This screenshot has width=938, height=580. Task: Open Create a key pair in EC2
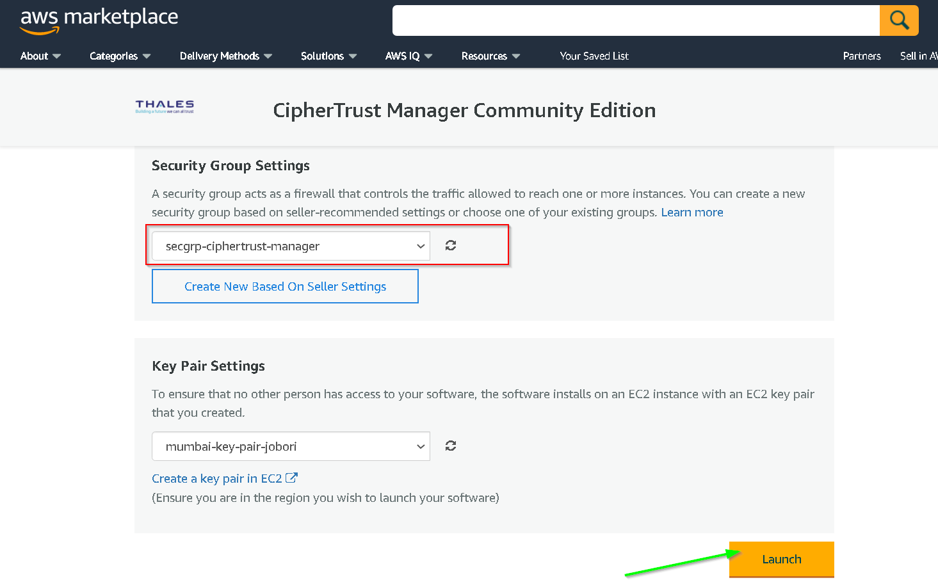click(x=225, y=478)
